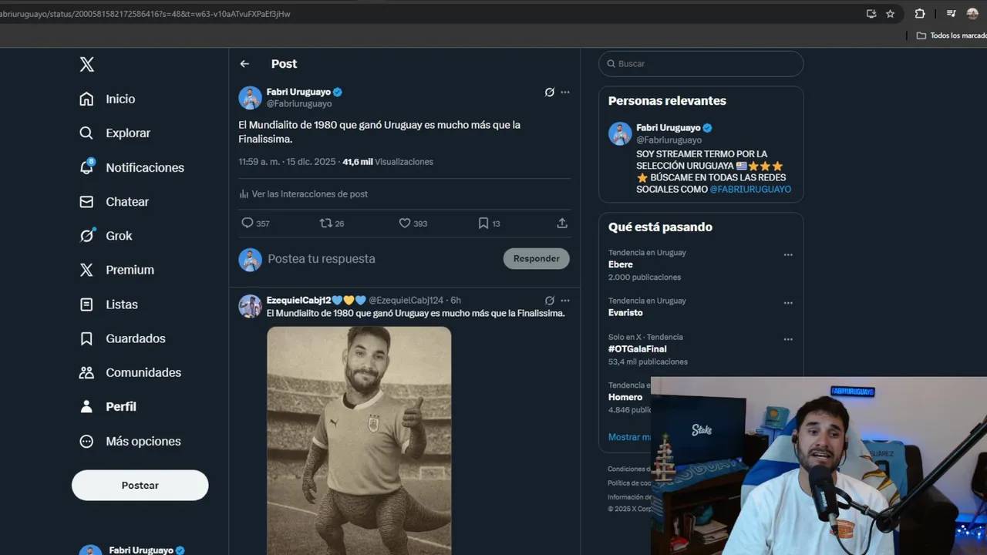This screenshot has width=987, height=555.
Task: Bookmark the post with 13 saves
Action: tap(483, 224)
